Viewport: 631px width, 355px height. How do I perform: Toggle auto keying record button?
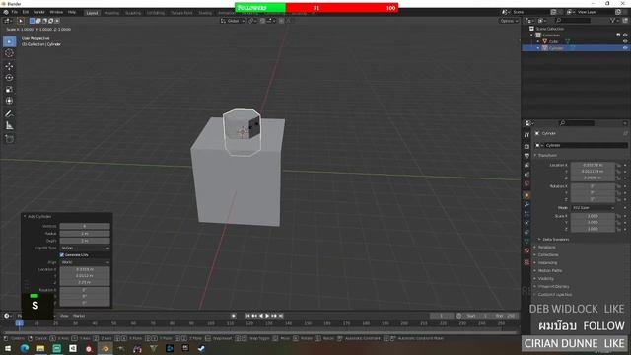coord(234,316)
